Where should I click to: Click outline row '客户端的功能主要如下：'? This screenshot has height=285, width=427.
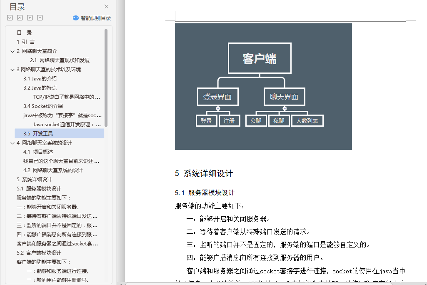click(44, 262)
